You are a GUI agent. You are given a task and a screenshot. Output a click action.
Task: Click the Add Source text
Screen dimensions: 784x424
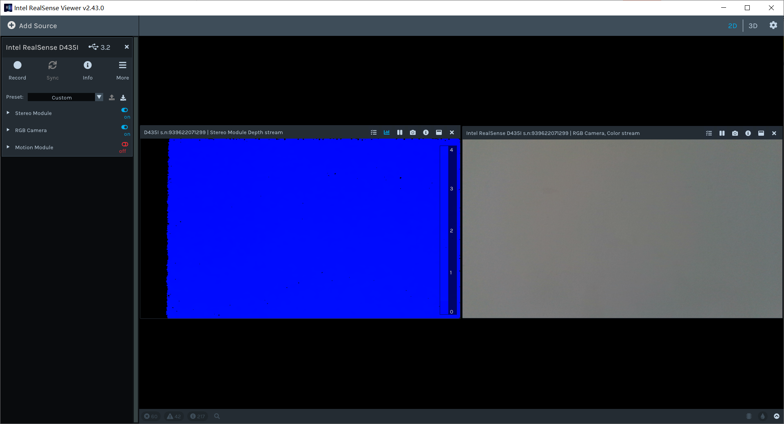click(38, 26)
